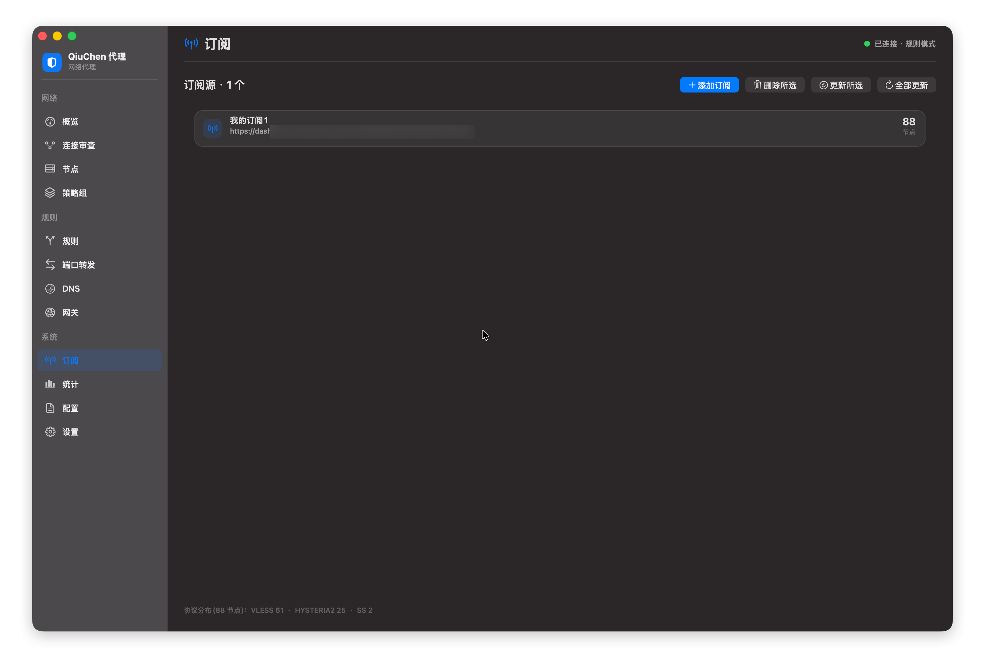Screen dimensions: 985x670
Task: Click the green window zoom button
Action: 72,36
